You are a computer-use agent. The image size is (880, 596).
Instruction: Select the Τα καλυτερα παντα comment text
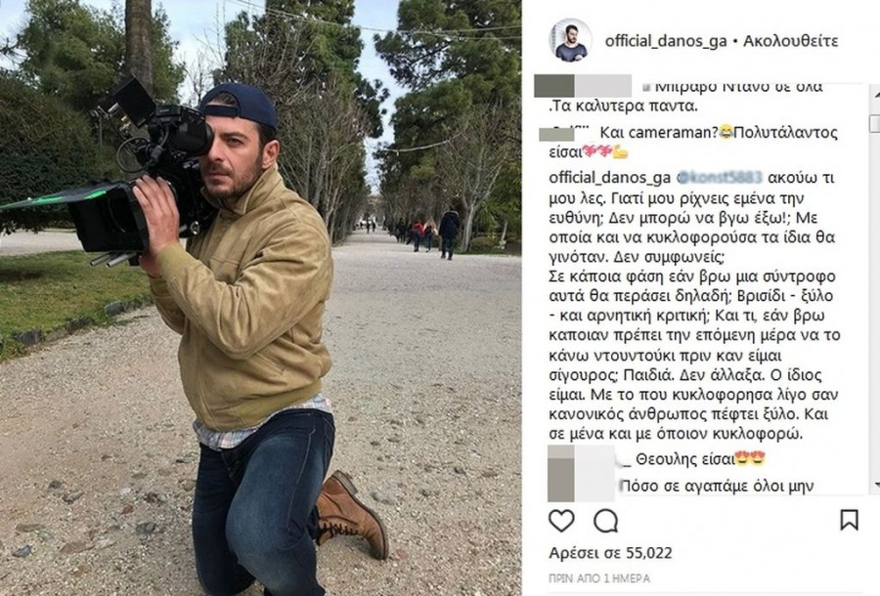(x=624, y=106)
